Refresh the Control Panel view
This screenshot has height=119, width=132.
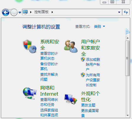tap(126, 12)
